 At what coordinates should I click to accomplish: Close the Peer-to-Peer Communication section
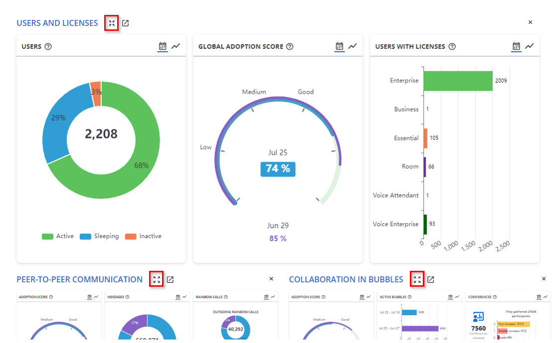pos(271,279)
